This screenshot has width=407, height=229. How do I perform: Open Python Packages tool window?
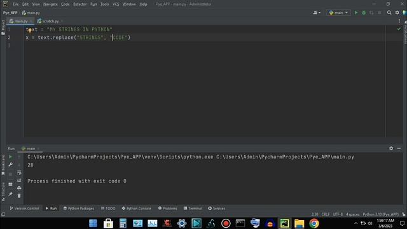point(79,208)
